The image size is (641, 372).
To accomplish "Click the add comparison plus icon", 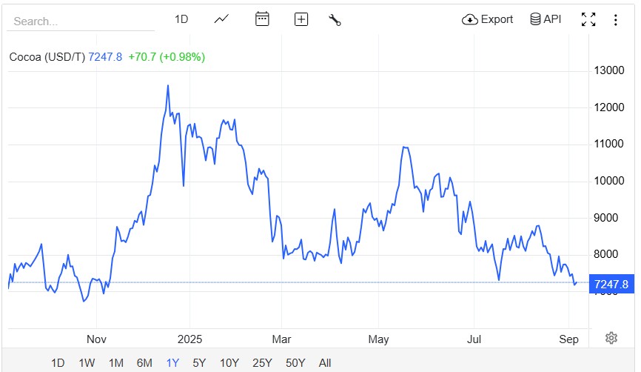I will pos(301,19).
